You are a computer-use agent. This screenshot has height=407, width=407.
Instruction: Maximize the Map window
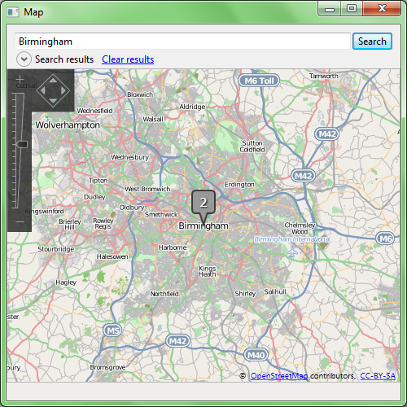[x=351, y=8]
